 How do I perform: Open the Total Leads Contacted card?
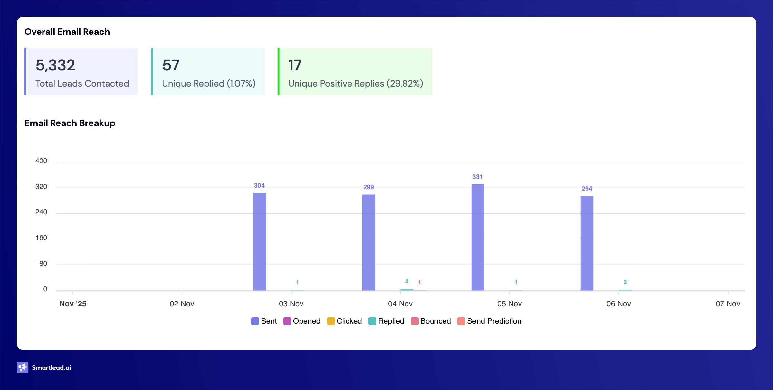82,72
